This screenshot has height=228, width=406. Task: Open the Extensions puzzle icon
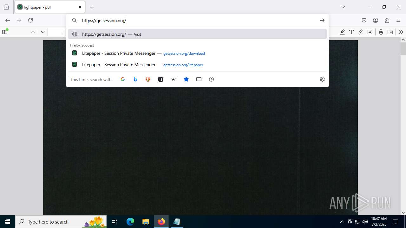[387, 20]
